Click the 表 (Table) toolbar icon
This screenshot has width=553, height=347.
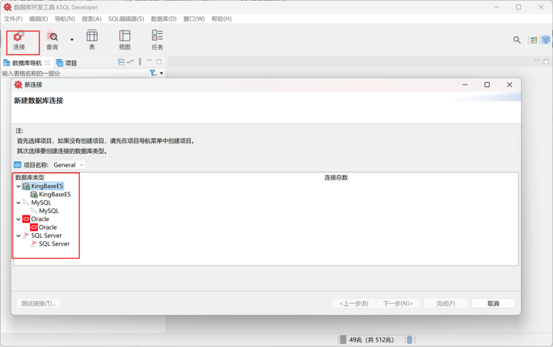point(92,40)
